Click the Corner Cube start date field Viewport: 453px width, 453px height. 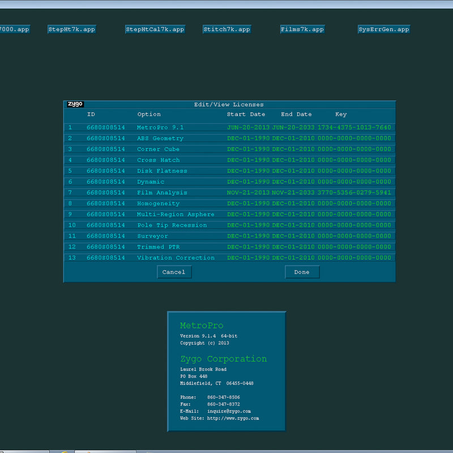[x=248, y=149]
